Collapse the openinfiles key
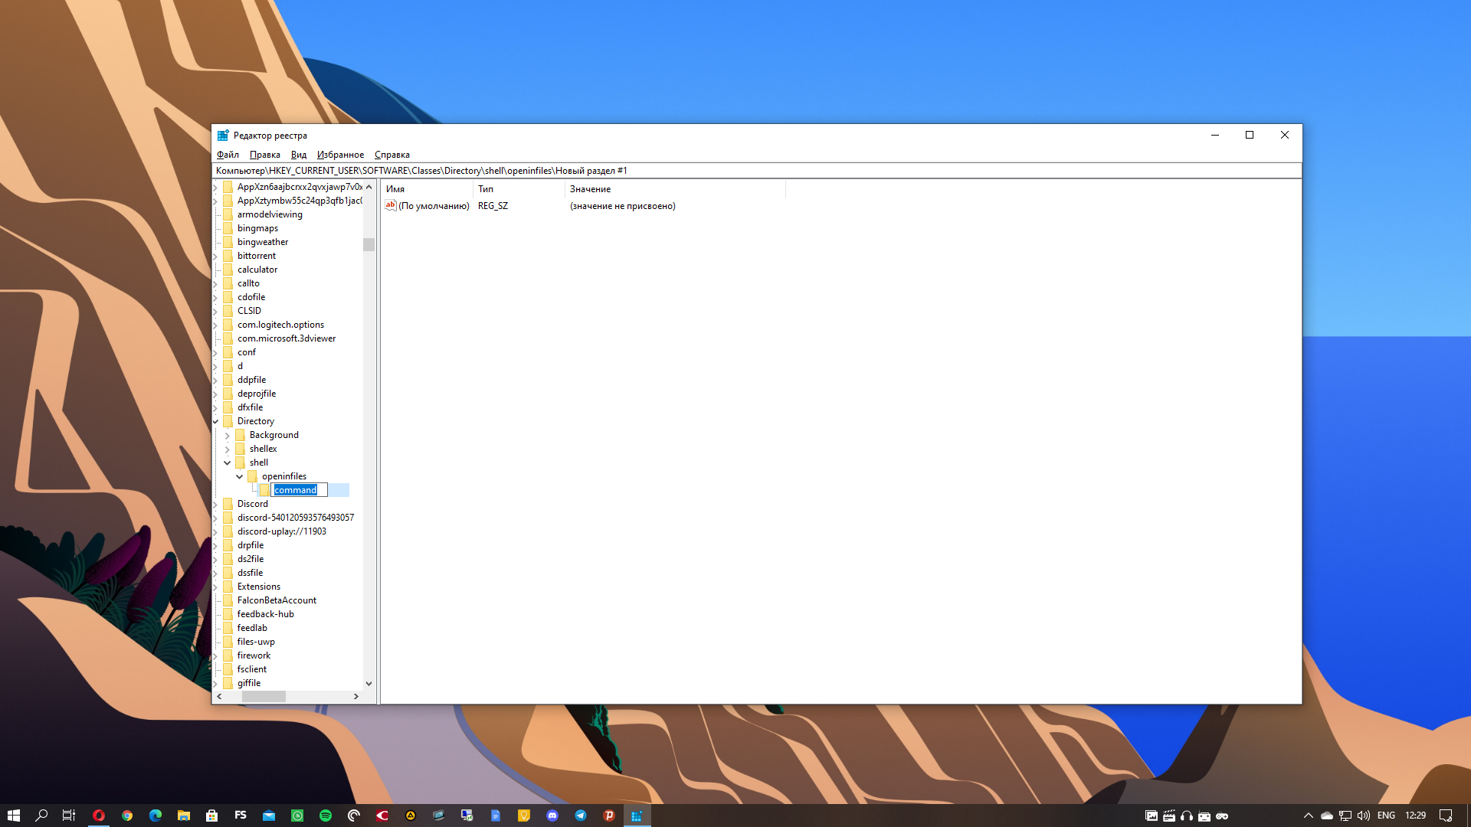This screenshot has width=1471, height=827. click(240, 476)
